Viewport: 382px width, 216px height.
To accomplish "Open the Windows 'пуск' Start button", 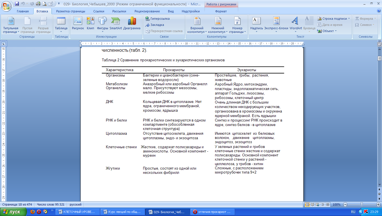I will coord(13,212).
